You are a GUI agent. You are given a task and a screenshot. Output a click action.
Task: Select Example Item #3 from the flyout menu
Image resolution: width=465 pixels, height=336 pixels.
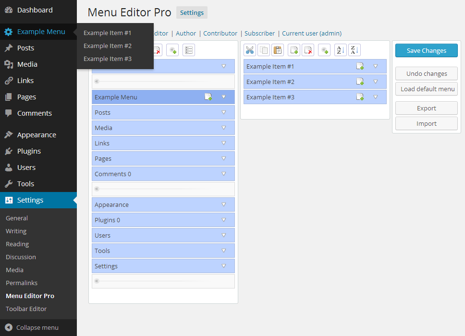(108, 58)
